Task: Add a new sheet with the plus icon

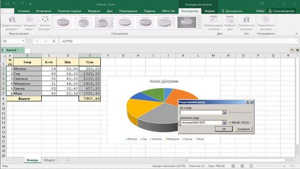Action: pos(67,160)
